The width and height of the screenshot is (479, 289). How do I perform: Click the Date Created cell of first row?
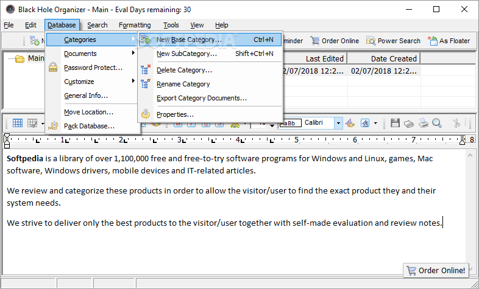click(x=384, y=71)
